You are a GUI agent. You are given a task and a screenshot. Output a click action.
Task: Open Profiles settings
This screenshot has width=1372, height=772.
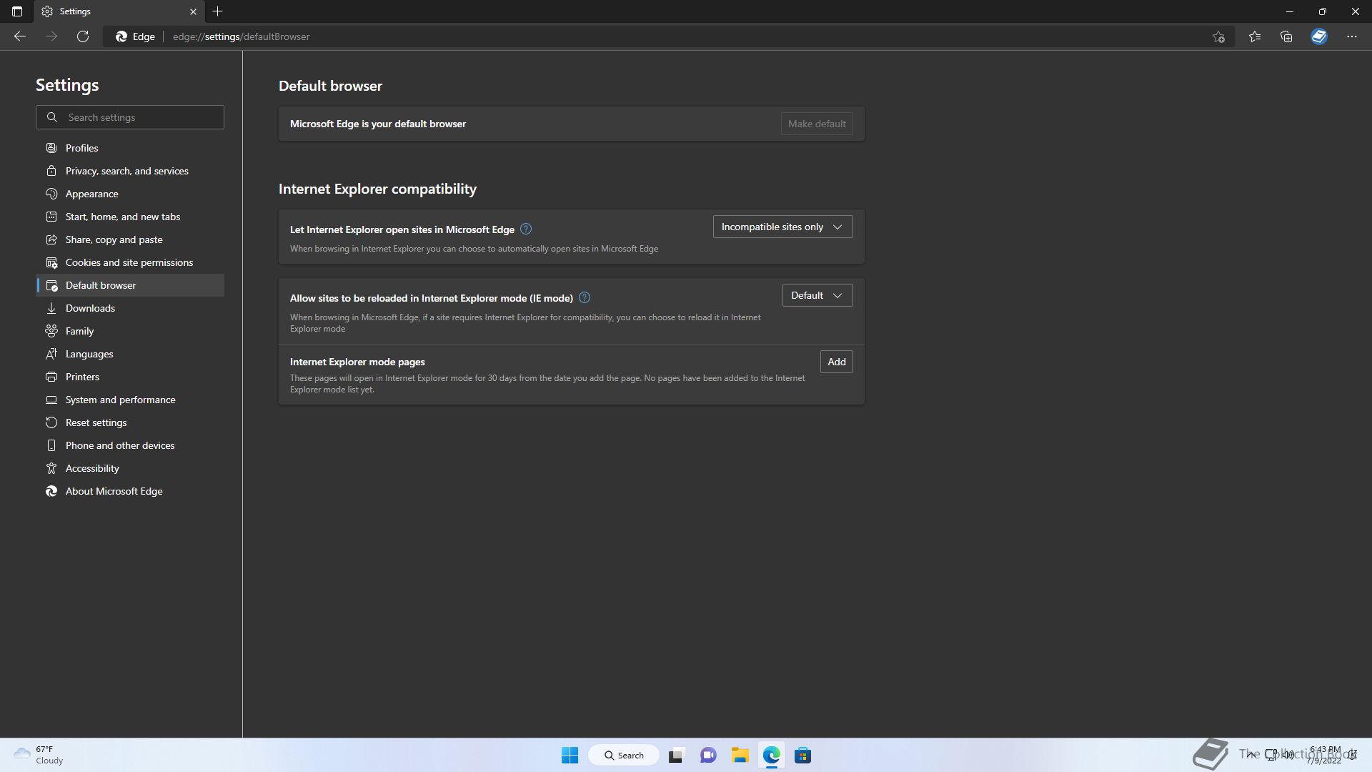(130, 148)
